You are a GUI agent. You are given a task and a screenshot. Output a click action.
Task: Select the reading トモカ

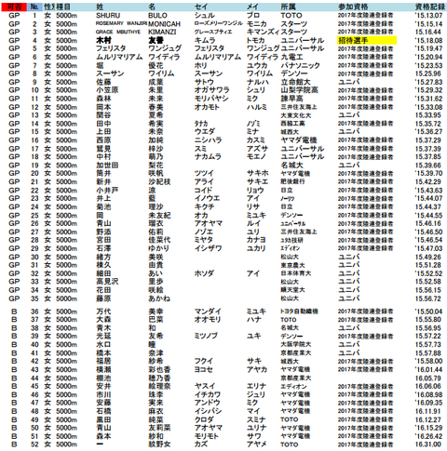256,40
